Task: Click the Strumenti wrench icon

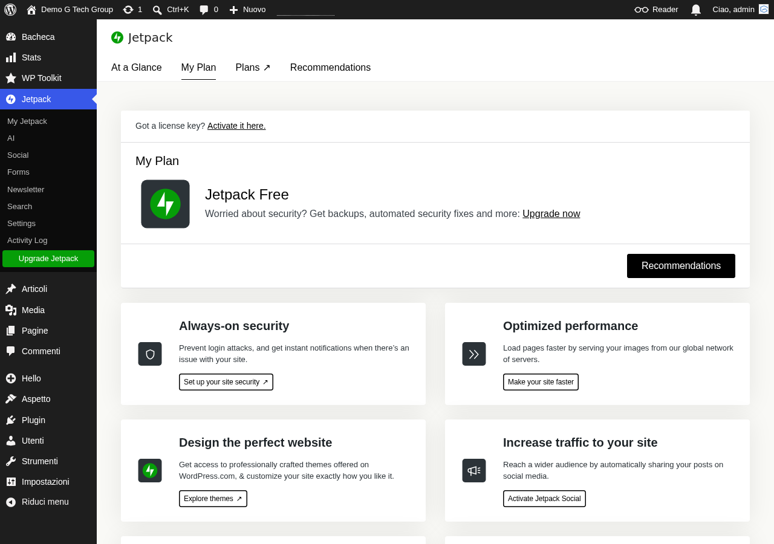Action: (11, 461)
